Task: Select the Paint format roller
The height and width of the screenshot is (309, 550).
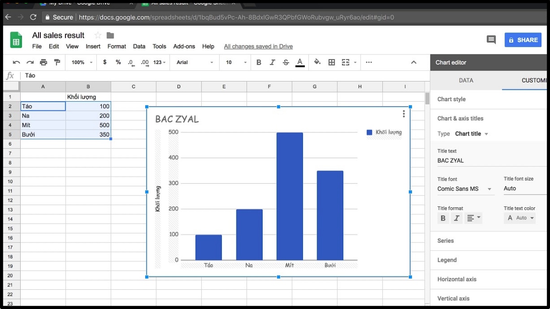Action: pyautogui.click(x=57, y=62)
